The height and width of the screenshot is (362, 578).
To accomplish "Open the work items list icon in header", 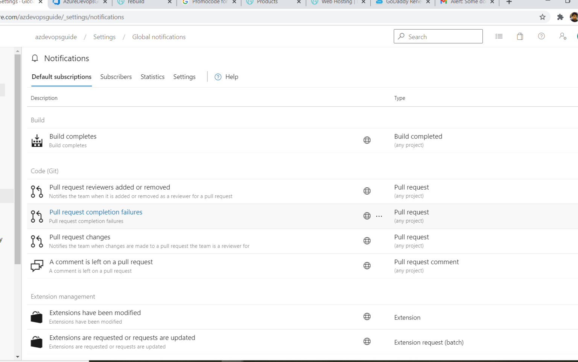I will coord(499,36).
